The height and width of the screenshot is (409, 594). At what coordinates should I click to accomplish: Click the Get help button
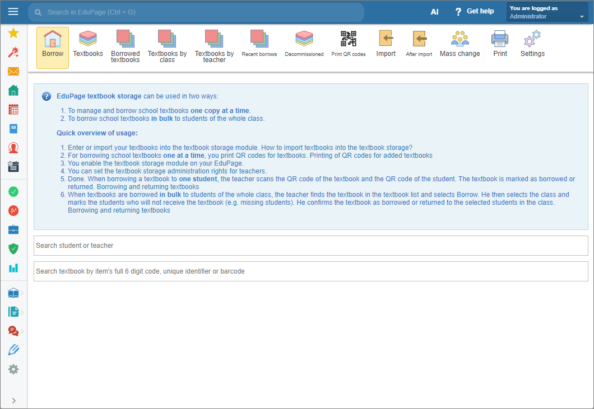tap(474, 11)
